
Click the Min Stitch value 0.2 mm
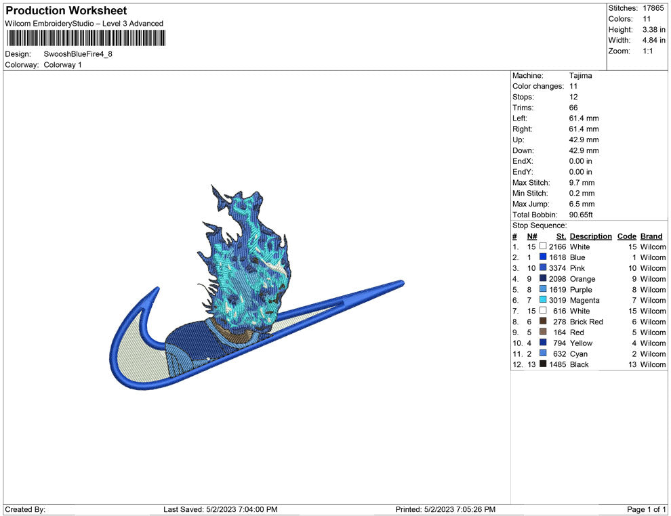[582, 193]
